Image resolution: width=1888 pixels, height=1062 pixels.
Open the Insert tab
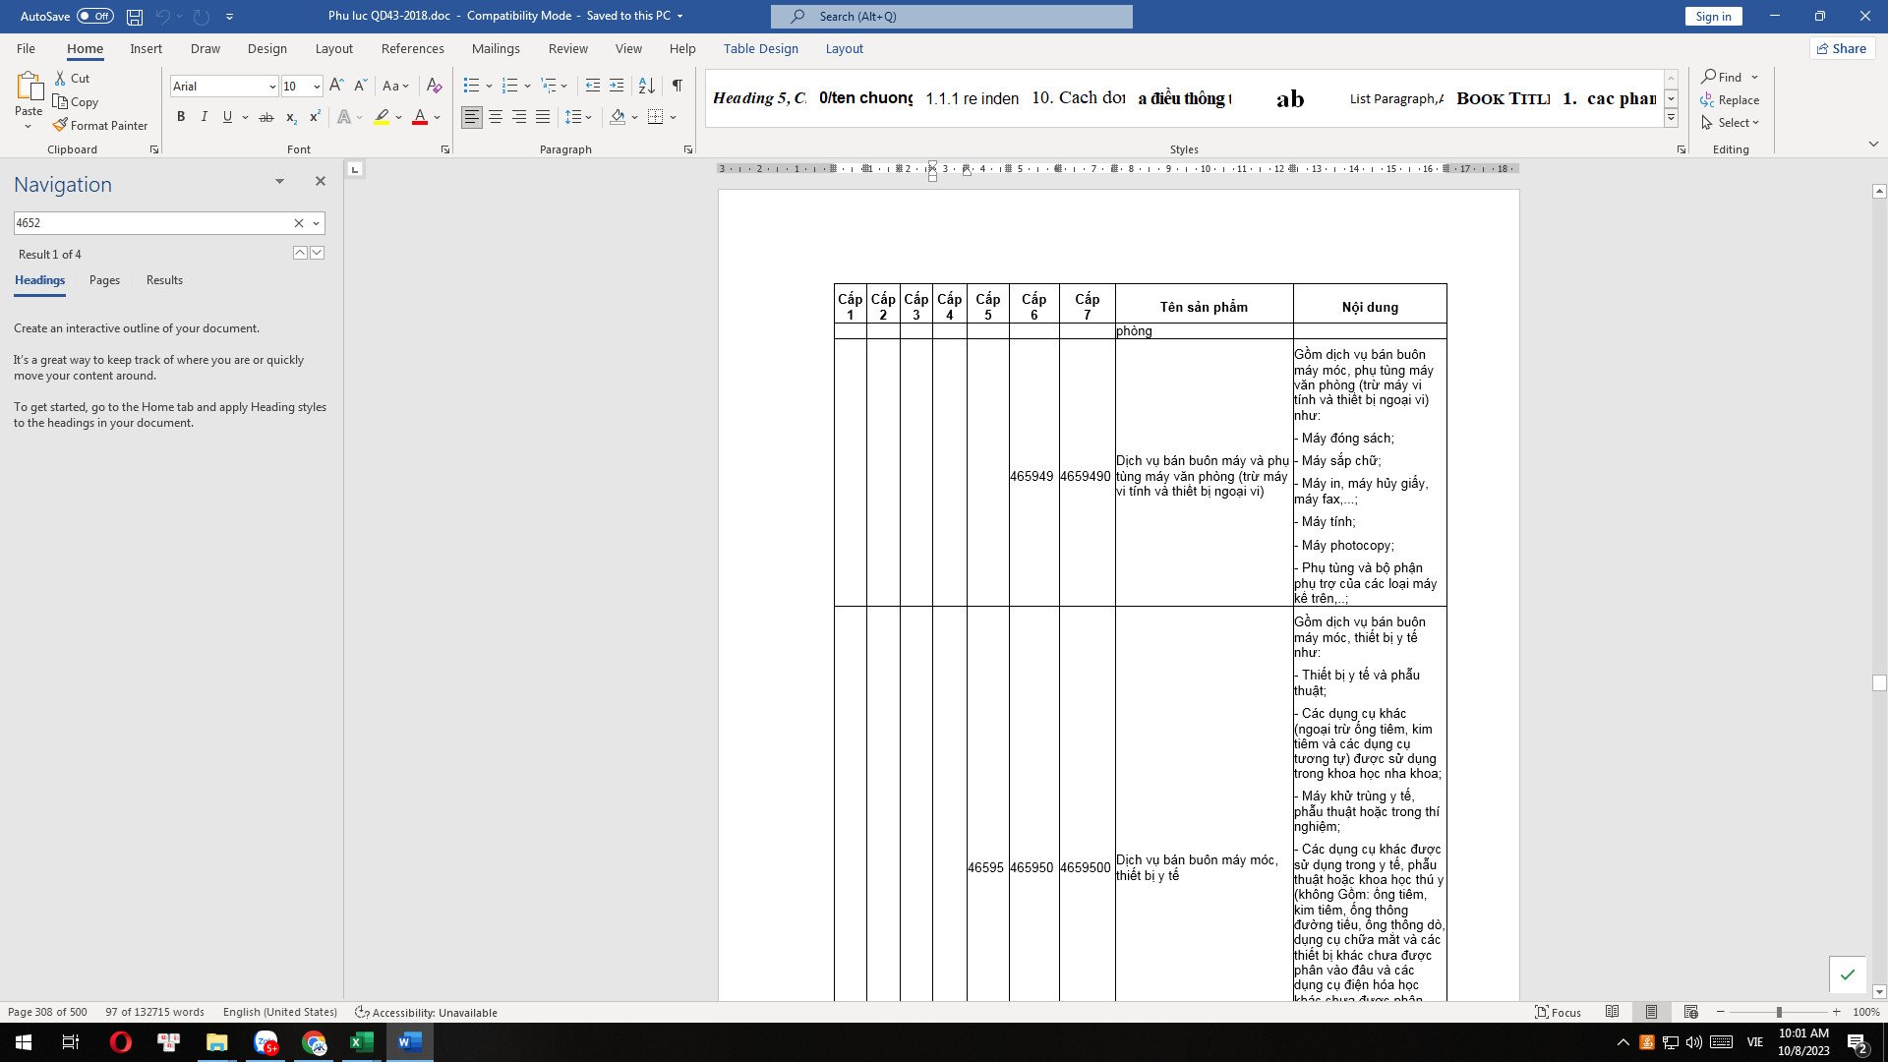point(146,48)
